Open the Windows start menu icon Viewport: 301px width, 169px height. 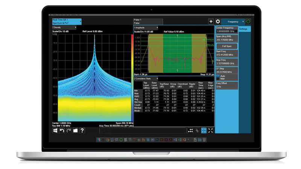click(55, 130)
